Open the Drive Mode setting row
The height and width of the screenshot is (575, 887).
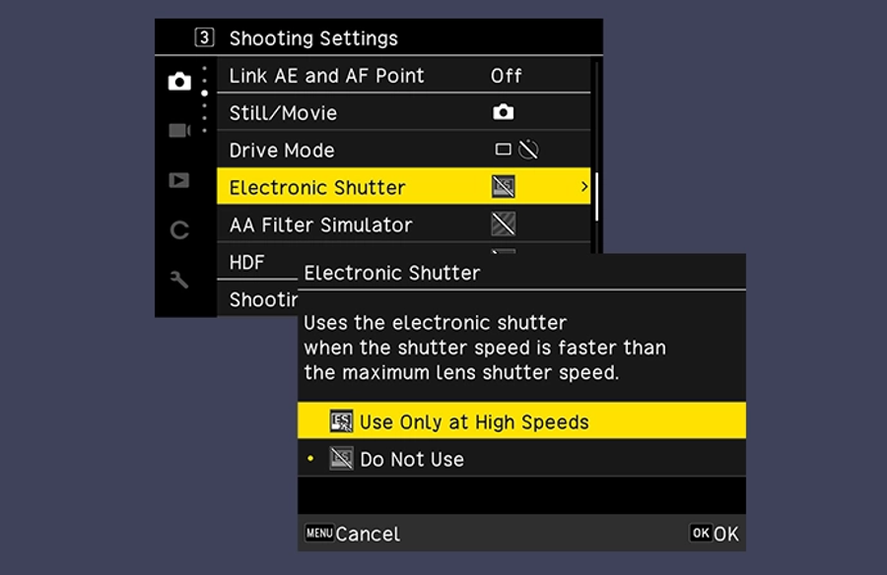(x=403, y=150)
